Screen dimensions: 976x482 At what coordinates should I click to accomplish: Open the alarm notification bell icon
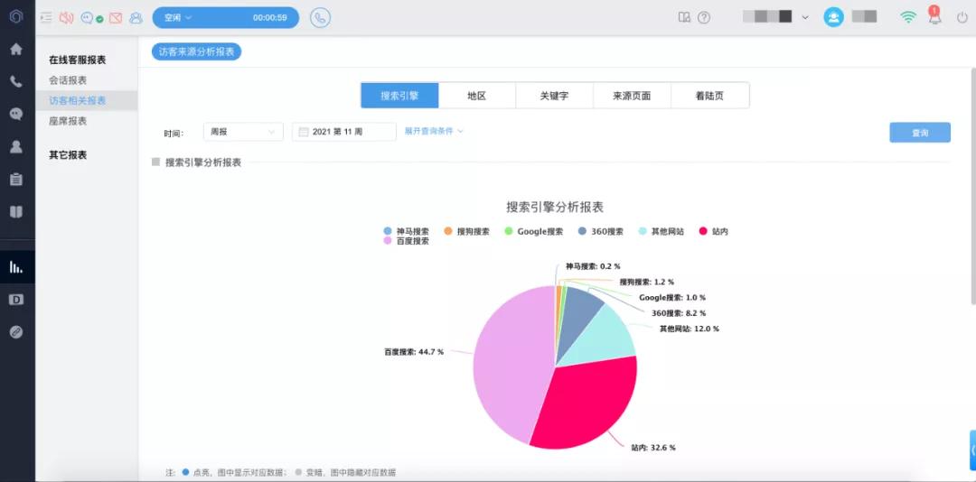934,15
